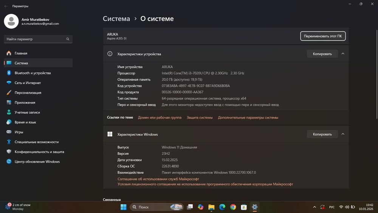The image size is (378, 213).
Task: Open the Windows Start button
Action: (x=124, y=207)
